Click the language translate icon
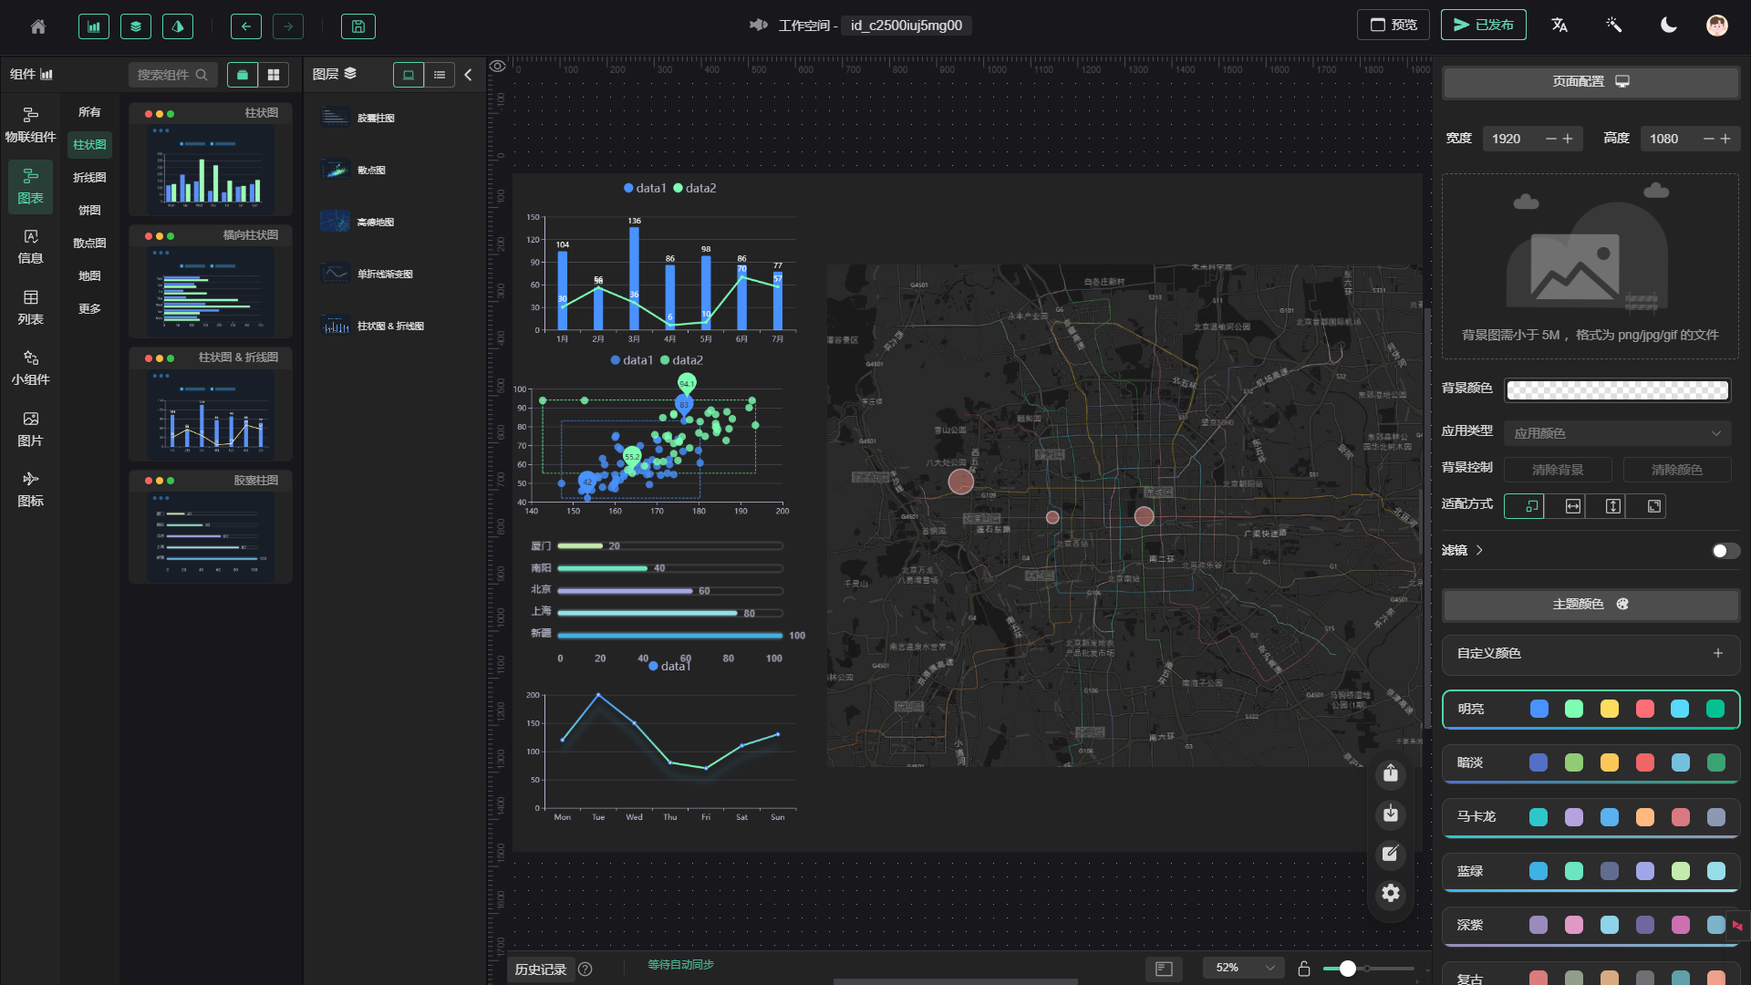Image resolution: width=1751 pixels, height=985 pixels. click(x=1559, y=26)
